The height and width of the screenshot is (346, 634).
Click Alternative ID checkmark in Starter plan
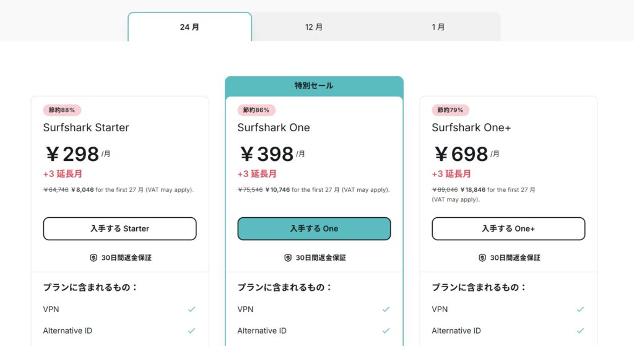[x=192, y=331]
